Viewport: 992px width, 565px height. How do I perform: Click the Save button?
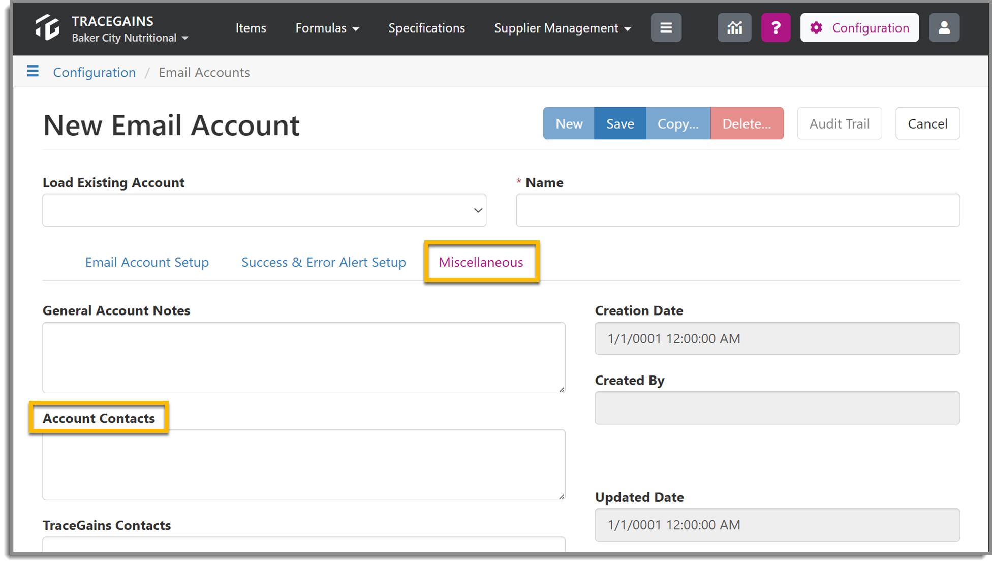tap(620, 123)
